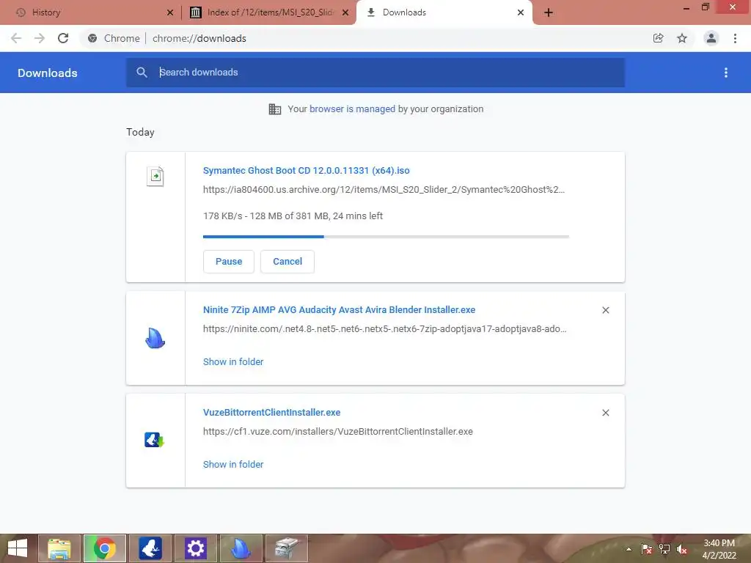Image resolution: width=751 pixels, height=563 pixels.
Task: Open the Downloads page more actions menu
Action: pyautogui.click(x=726, y=73)
